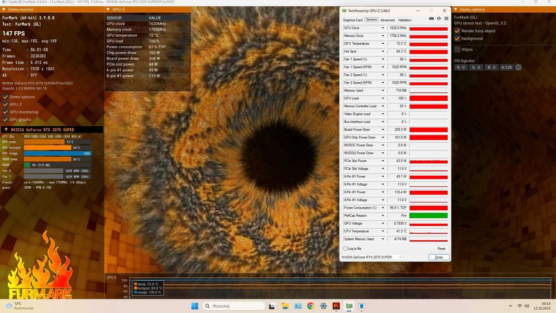Click the R: 0 bgcolor field

point(460,67)
